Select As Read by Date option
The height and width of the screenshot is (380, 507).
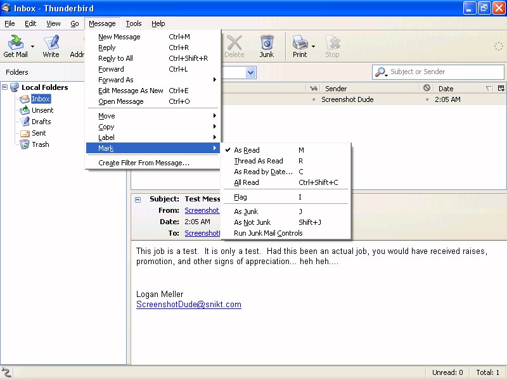tap(286, 172)
